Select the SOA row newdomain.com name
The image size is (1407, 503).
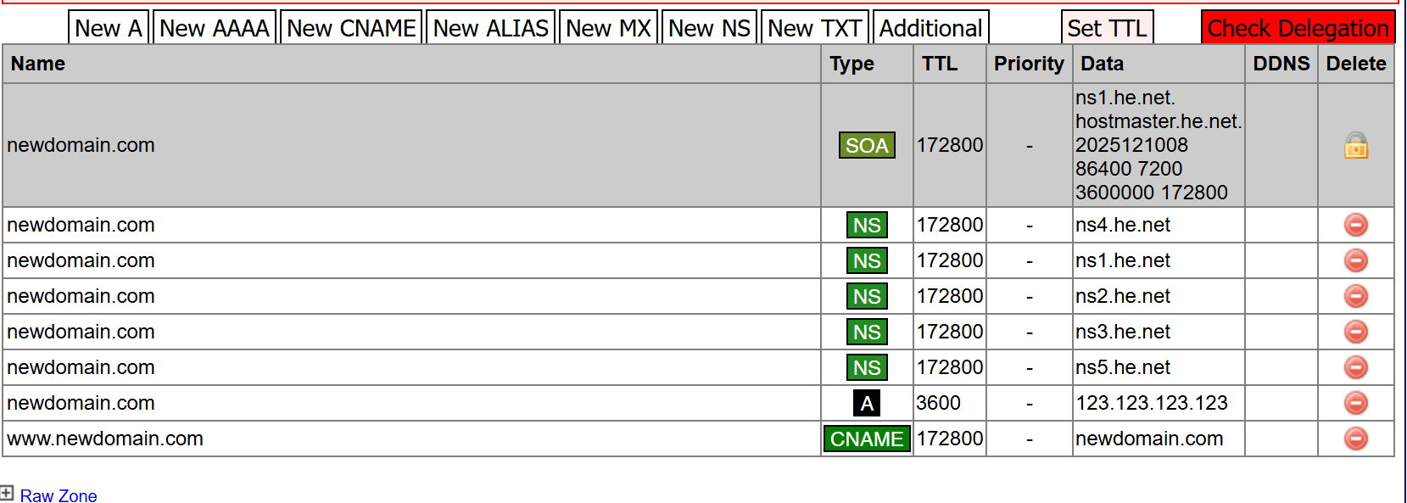point(81,145)
